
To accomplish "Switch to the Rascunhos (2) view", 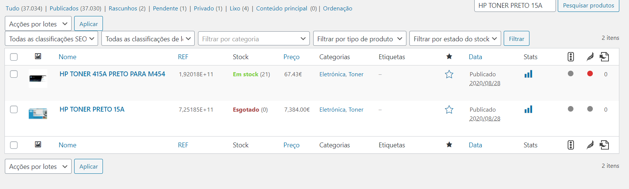I will [127, 8].
